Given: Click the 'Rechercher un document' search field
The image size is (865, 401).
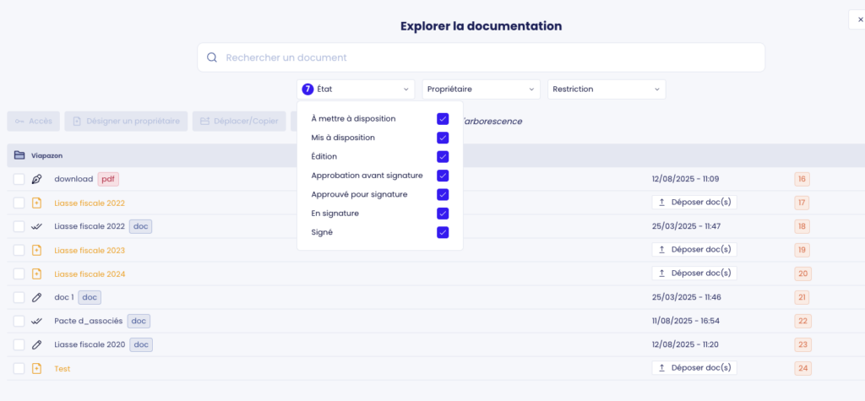Looking at the screenshot, I should pyautogui.click(x=490, y=57).
